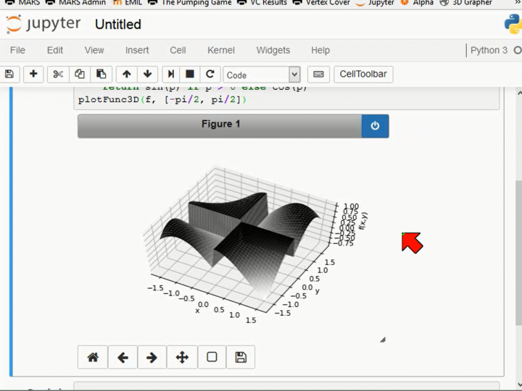Open the Insert menu

[137, 50]
